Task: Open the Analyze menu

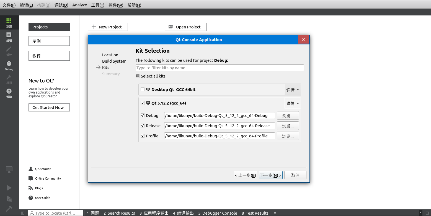Action: click(79, 5)
